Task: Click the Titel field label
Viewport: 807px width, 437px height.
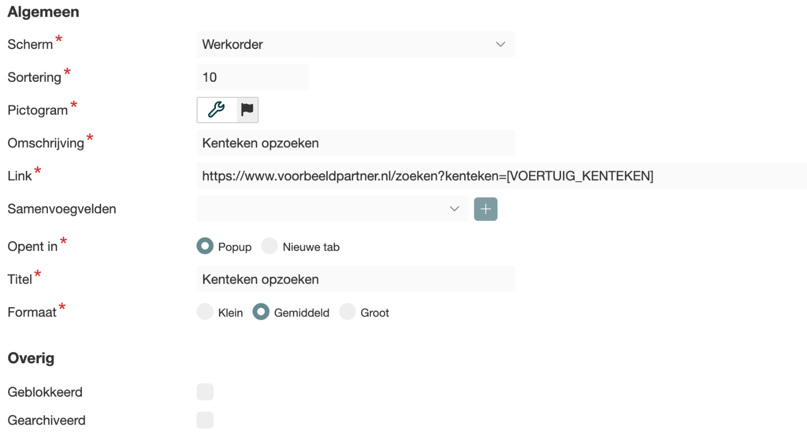Action: 20,280
